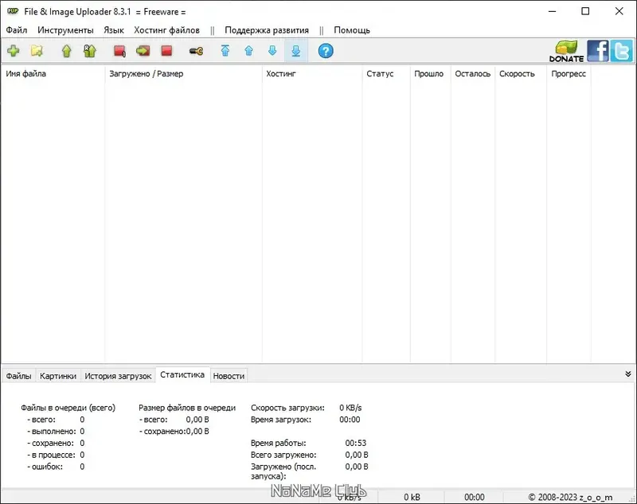Click the Прогресс column header

567,73
